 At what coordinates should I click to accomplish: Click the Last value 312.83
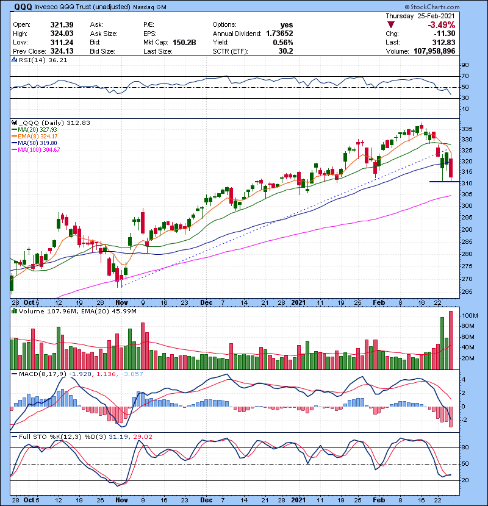[443, 42]
